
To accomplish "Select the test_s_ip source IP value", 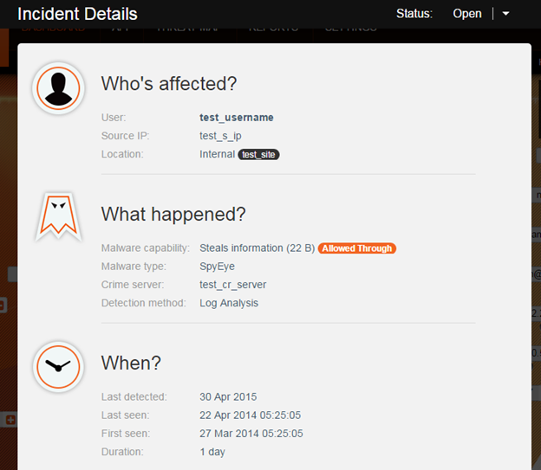I will [220, 136].
